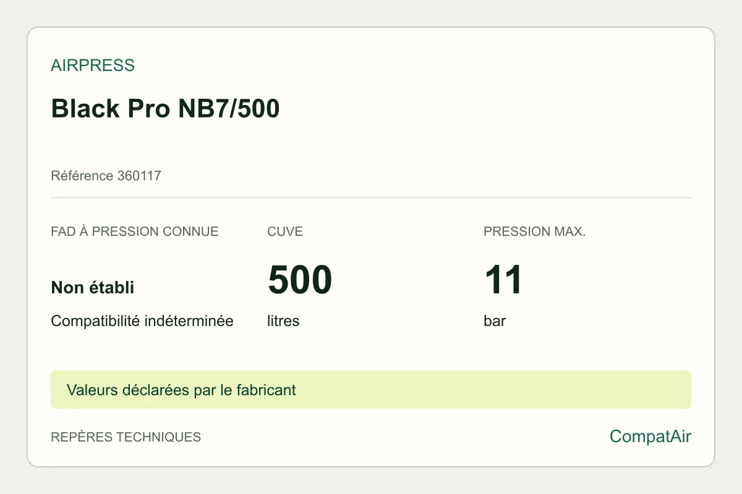Click the REPÈRES TECHNIQUES footer label

[126, 437]
